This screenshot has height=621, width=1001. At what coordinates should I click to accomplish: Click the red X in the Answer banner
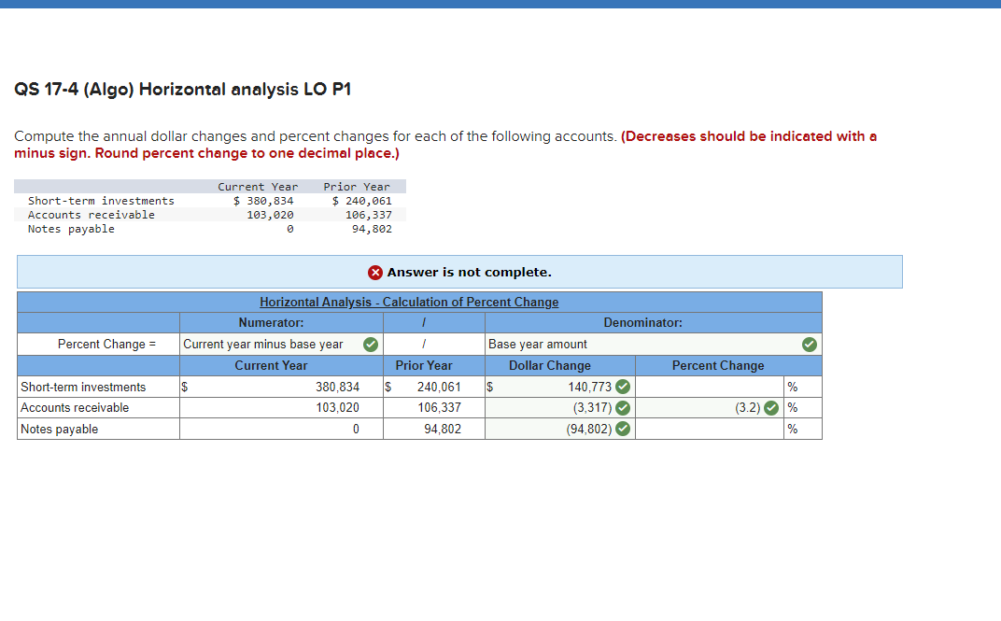pos(375,272)
